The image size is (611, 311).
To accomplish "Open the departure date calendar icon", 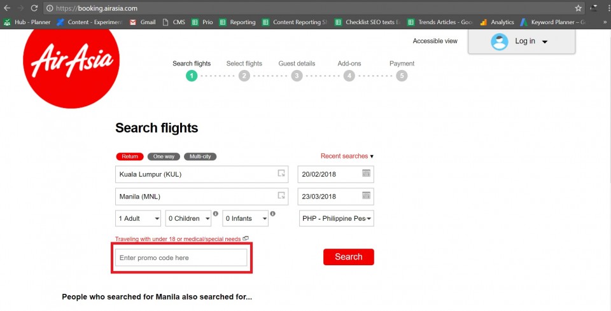I will (366, 173).
